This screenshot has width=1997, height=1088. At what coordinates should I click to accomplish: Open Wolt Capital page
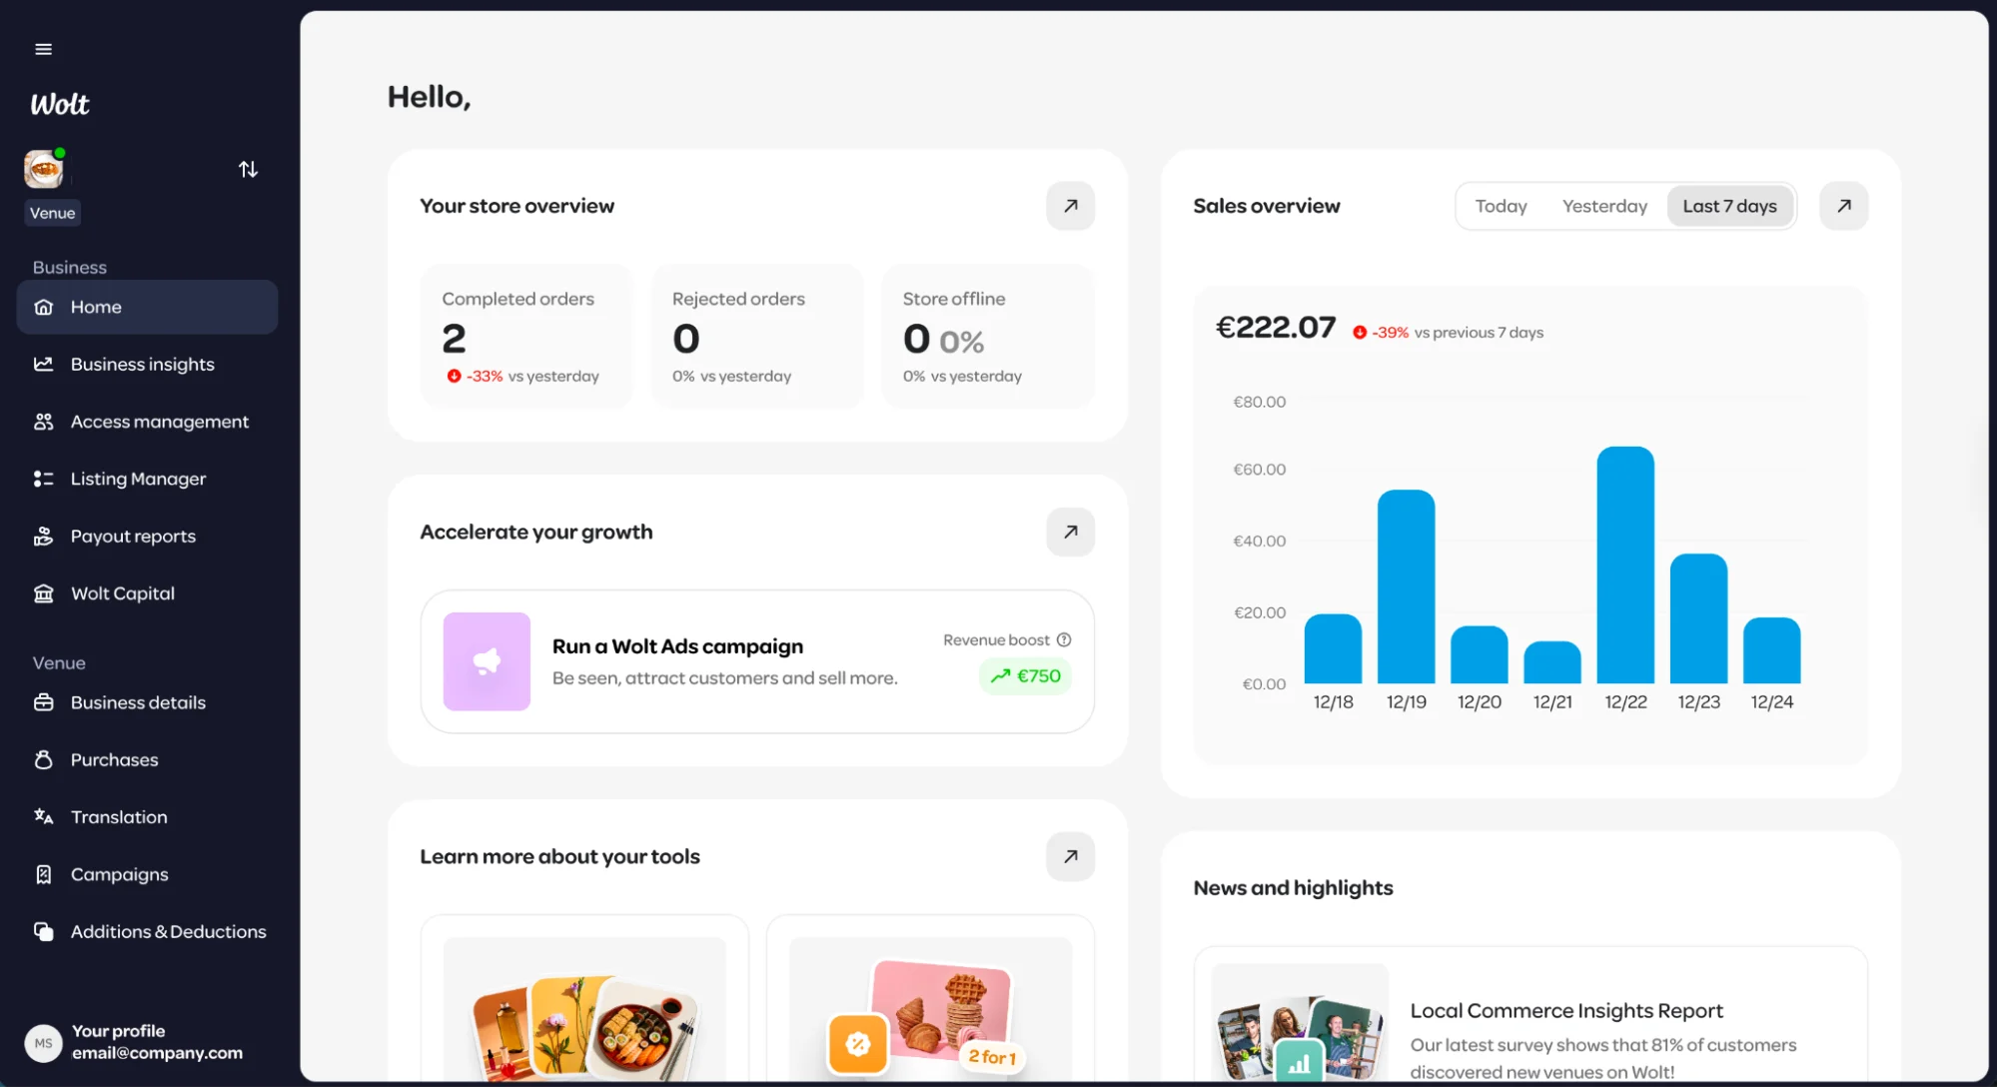[x=122, y=593]
